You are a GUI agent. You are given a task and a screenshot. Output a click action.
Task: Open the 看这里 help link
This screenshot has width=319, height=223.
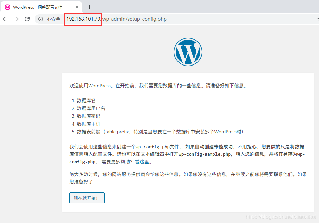pos(142,162)
